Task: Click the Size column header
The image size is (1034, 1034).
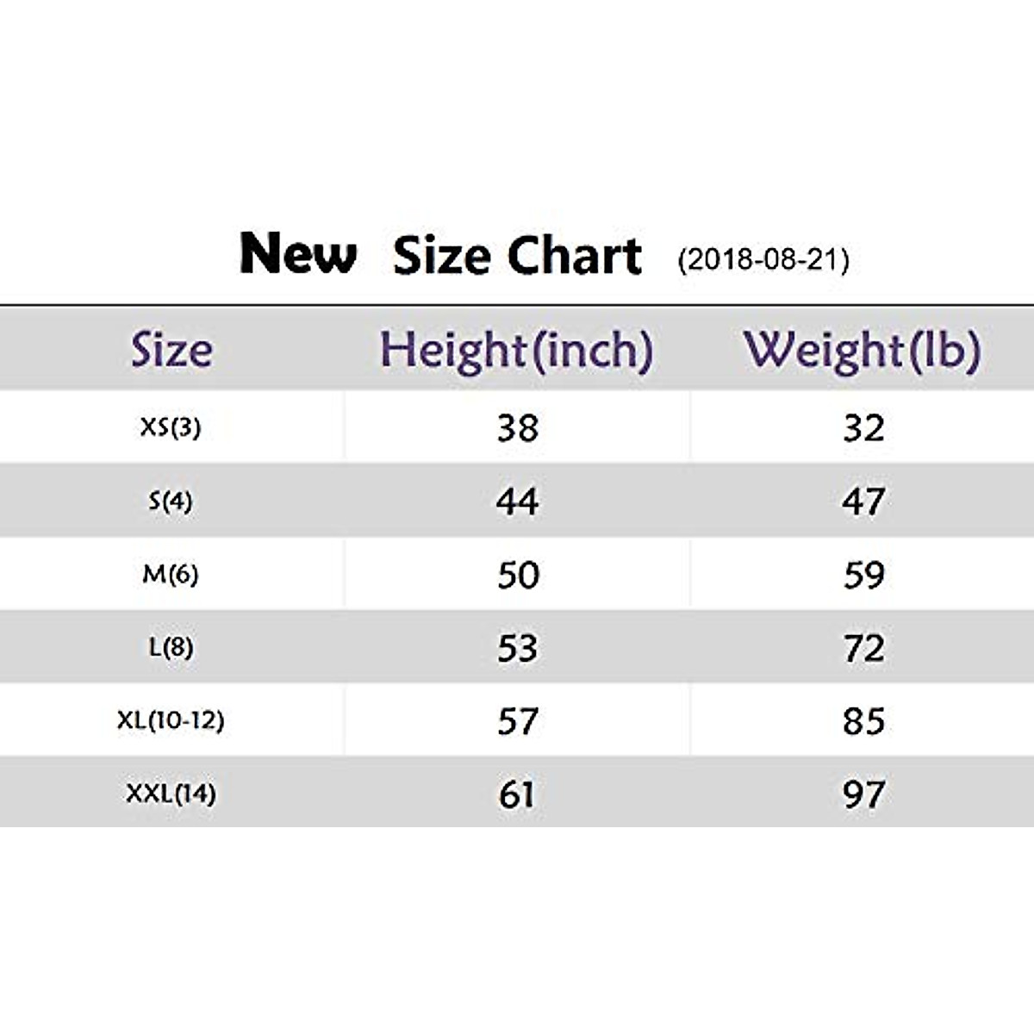Action: click(171, 350)
